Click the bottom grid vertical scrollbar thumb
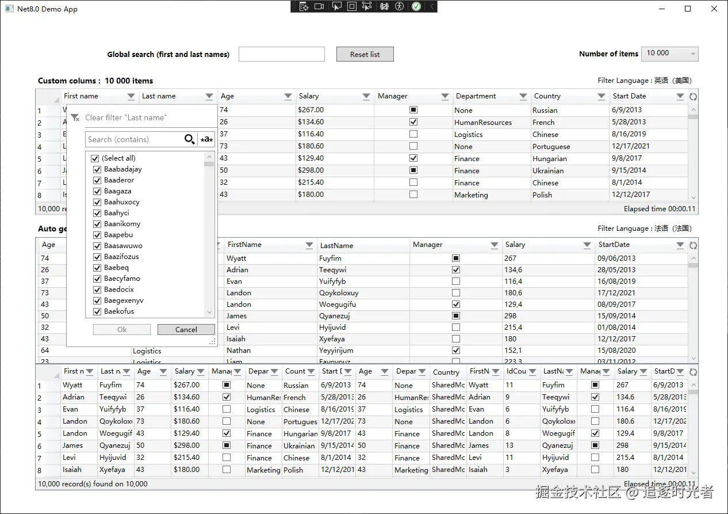Image resolution: width=728 pixels, height=514 pixels. [693, 392]
